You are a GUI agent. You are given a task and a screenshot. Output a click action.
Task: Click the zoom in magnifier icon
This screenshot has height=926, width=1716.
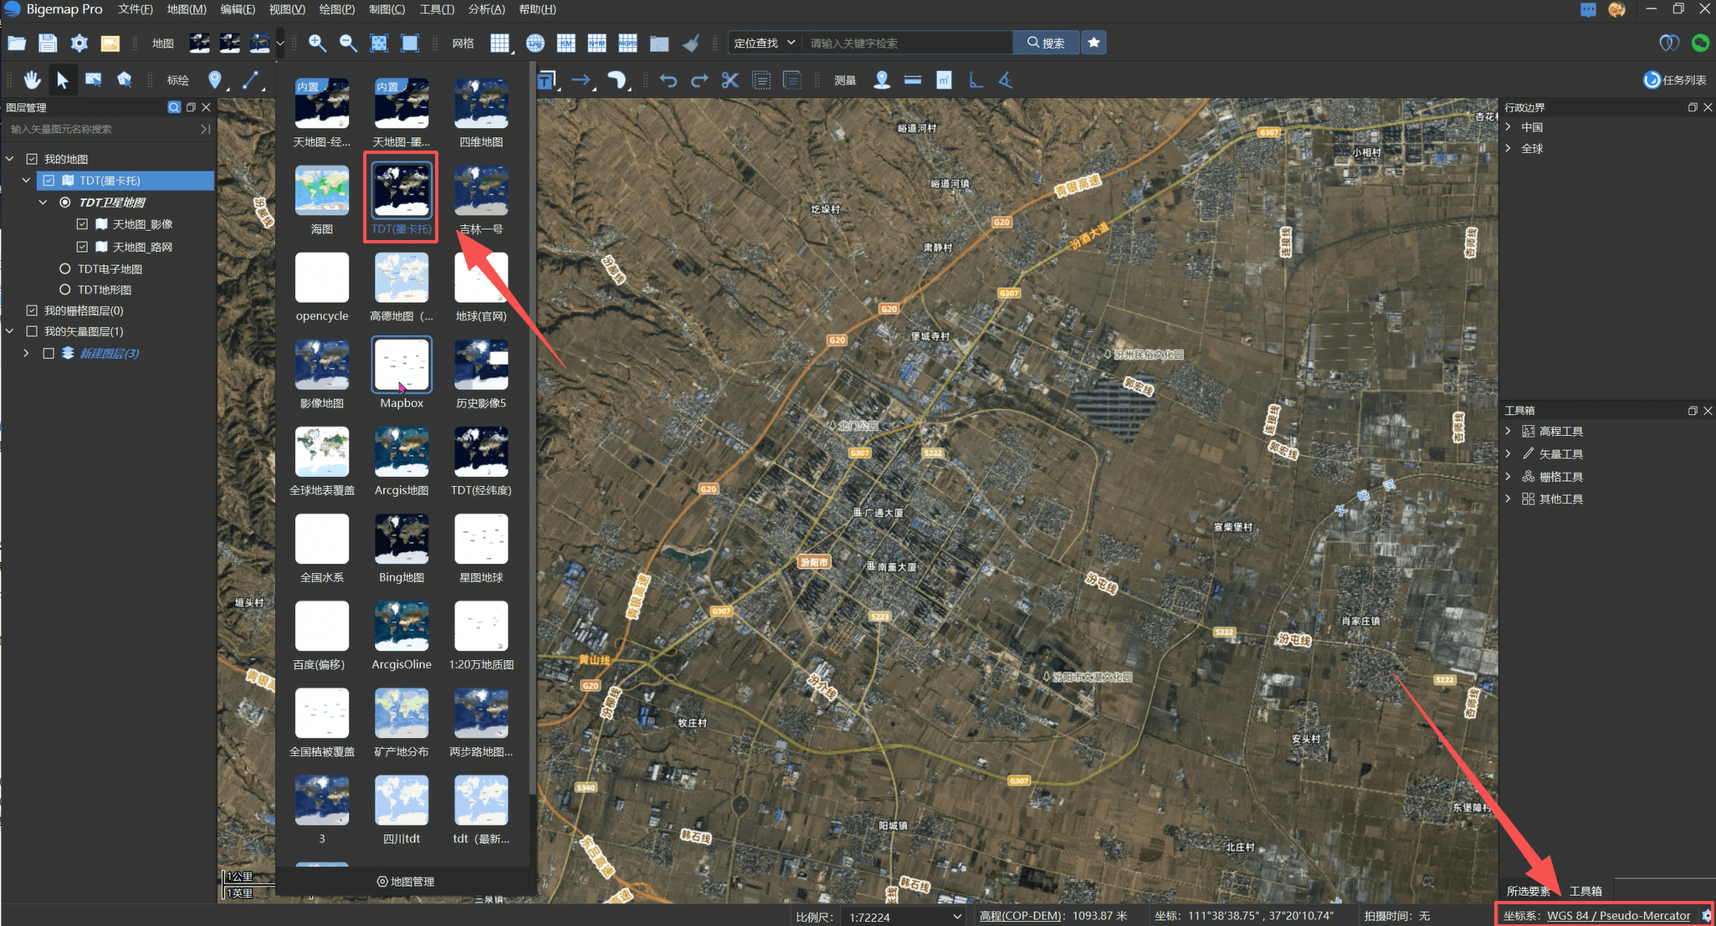coord(317,43)
